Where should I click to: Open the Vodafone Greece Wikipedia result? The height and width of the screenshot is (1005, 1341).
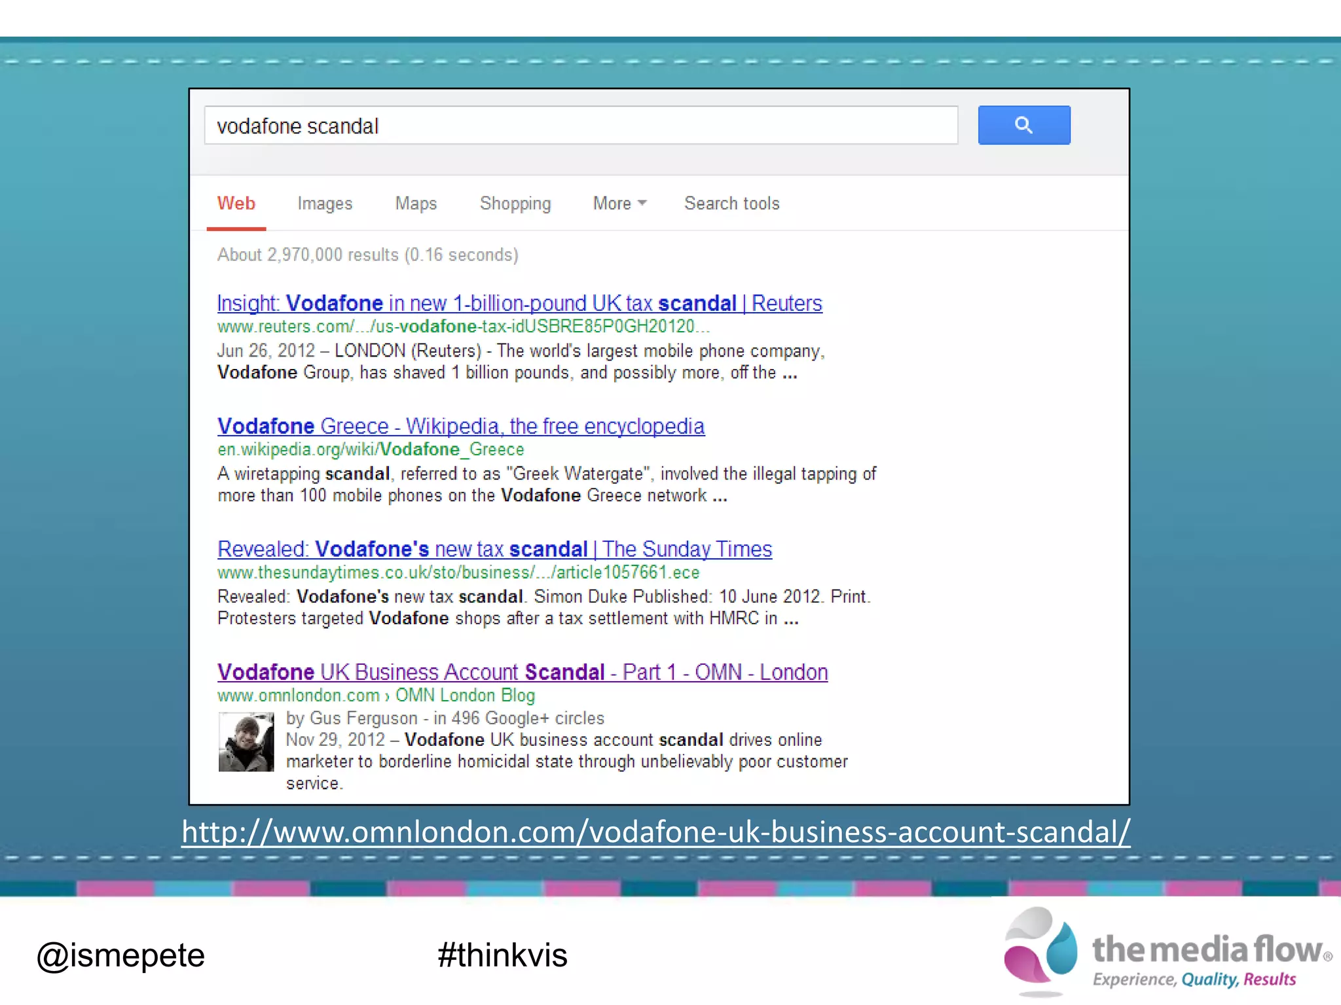461,426
